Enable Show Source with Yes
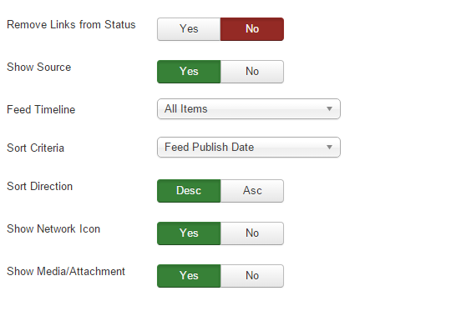Screen dimensions: 461x326 pyautogui.click(x=189, y=72)
